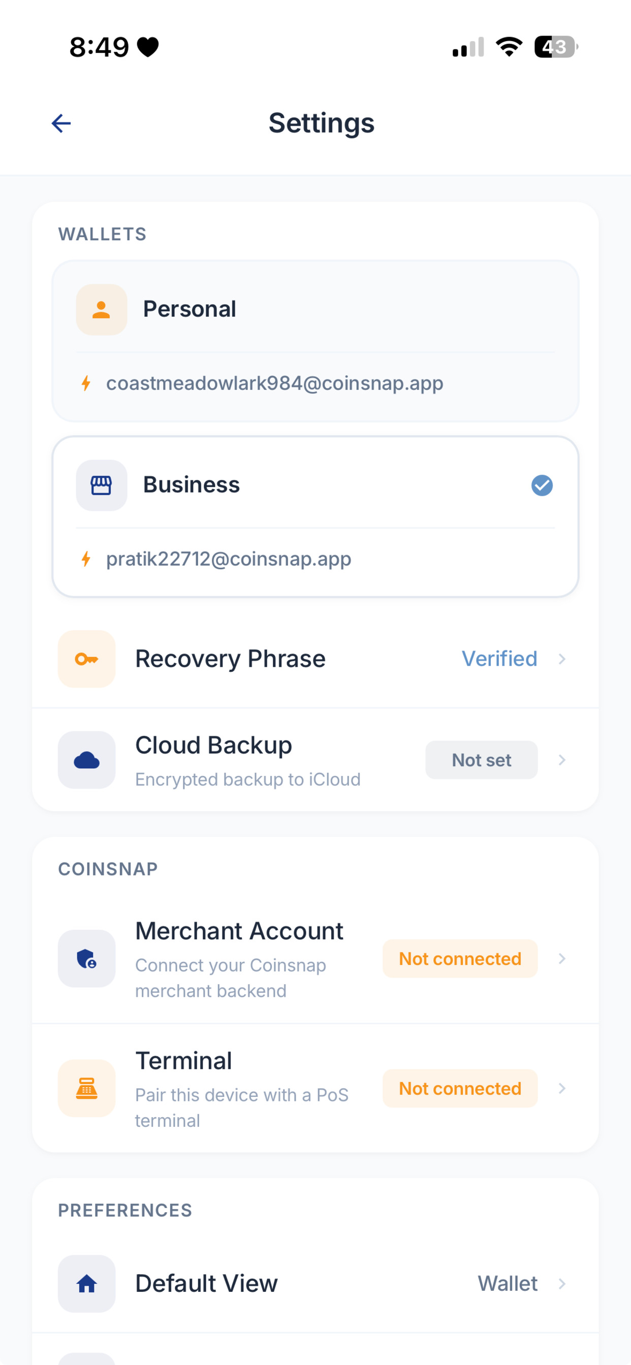Open the Terminal pairing row

pyautogui.click(x=315, y=1088)
